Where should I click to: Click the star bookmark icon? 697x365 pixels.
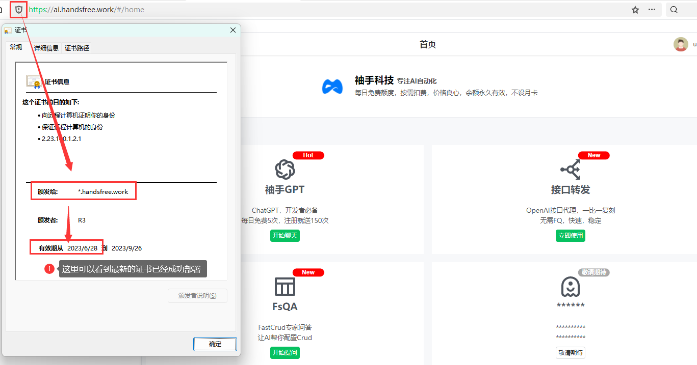click(635, 10)
